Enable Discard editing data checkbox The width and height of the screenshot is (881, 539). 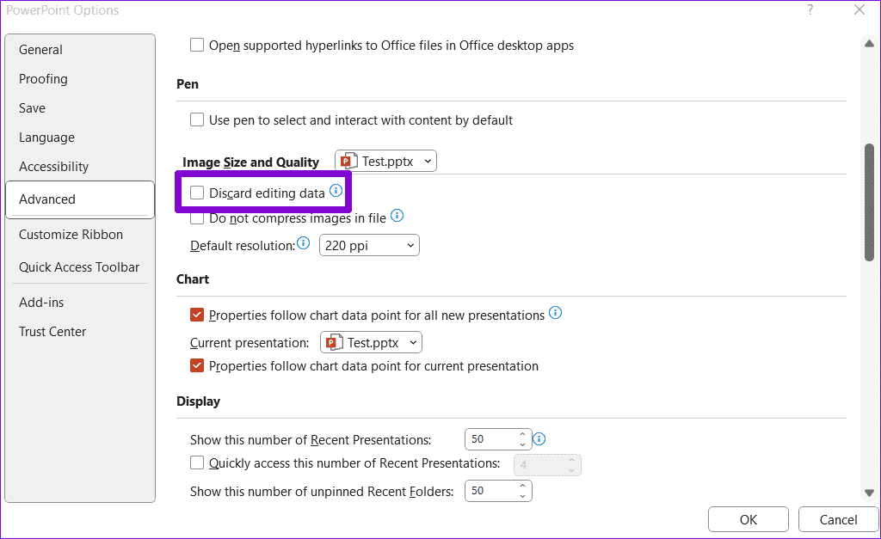coord(197,193)
